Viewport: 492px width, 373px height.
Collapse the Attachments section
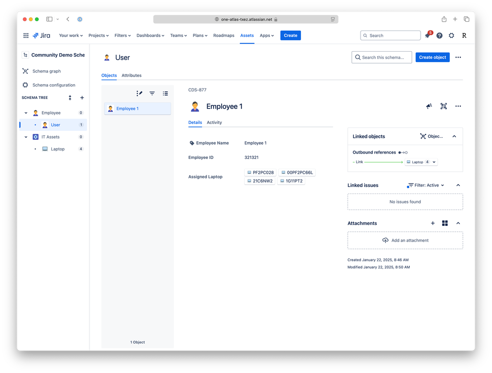point(458,223)
